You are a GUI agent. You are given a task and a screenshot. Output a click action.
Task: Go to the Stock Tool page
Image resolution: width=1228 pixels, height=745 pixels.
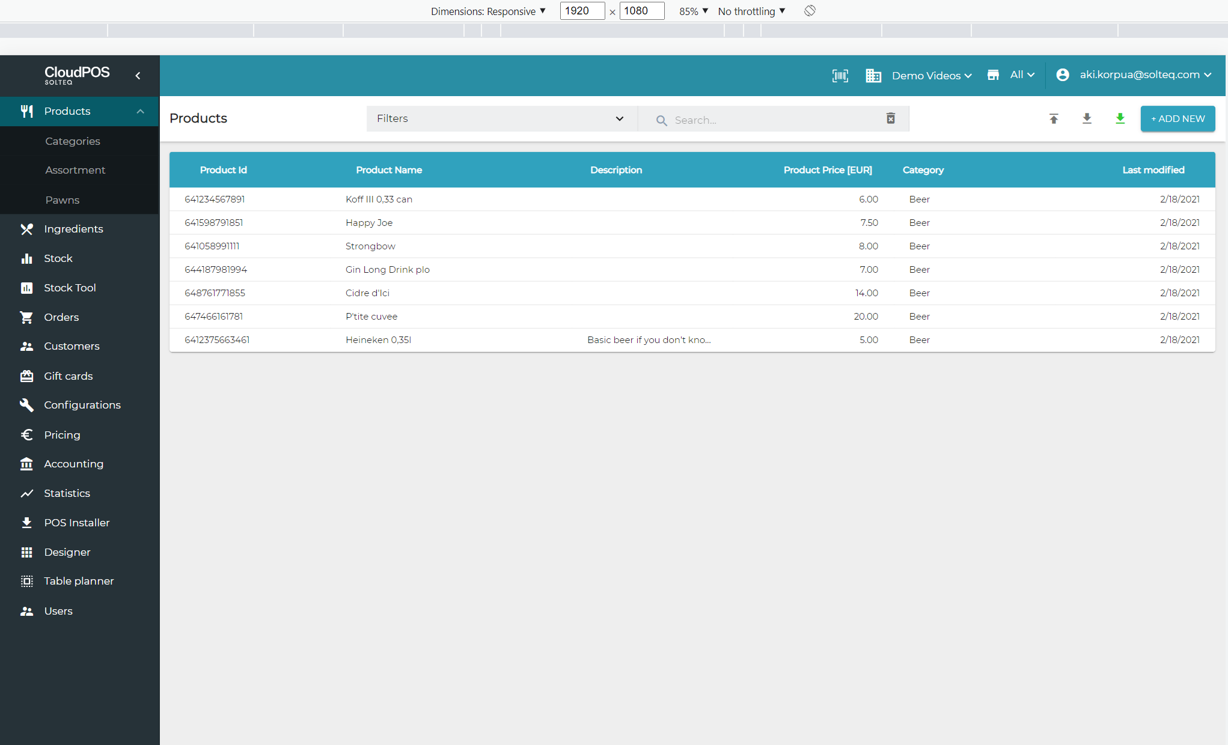coord(70,288)
